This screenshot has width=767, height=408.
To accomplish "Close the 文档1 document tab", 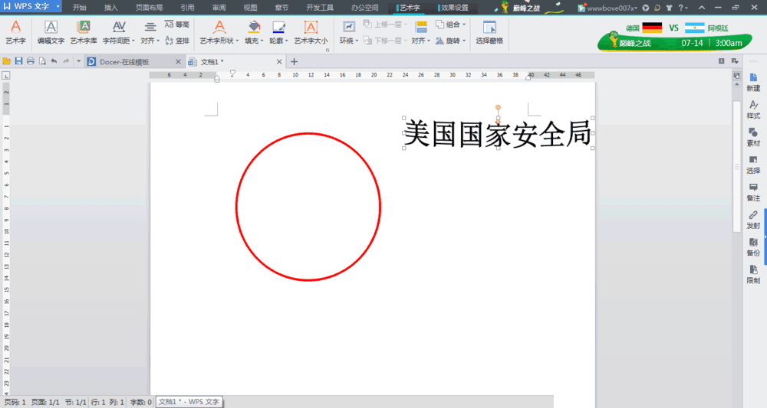I will [x=279, y=62].
